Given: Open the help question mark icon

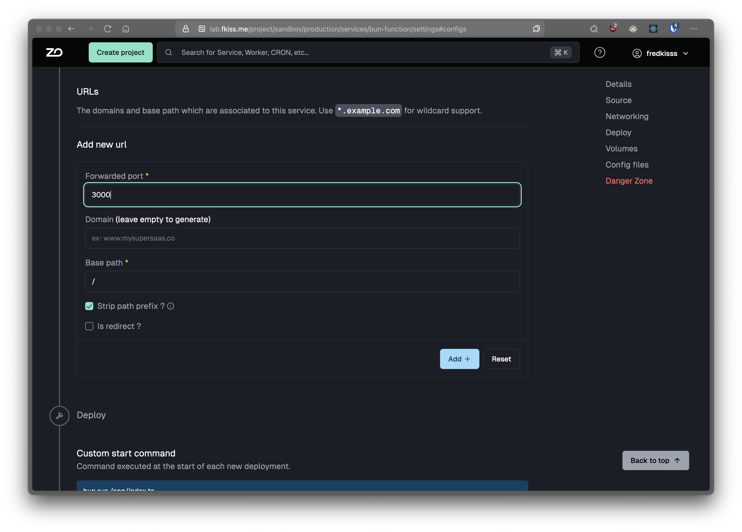Looking at the screenshot, I should click(600, 52).
